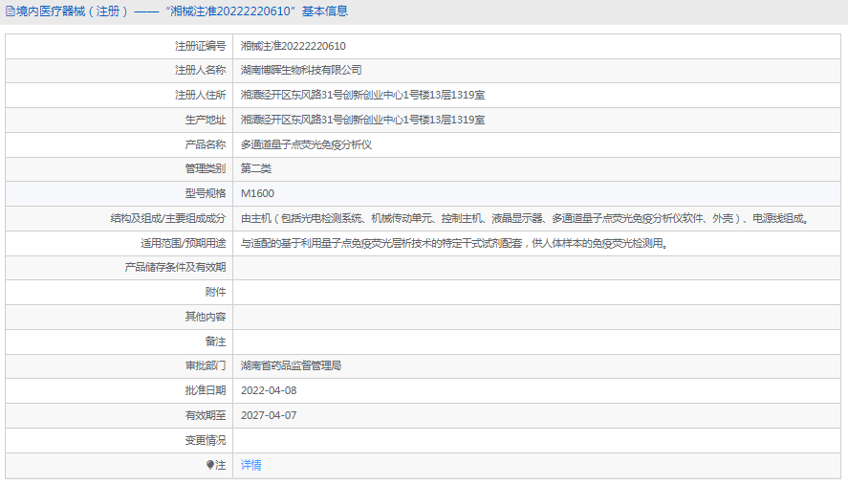Viewport: 848px width, 485px height.
Task: Click the 批准日期 label
Action: (206, 391)
